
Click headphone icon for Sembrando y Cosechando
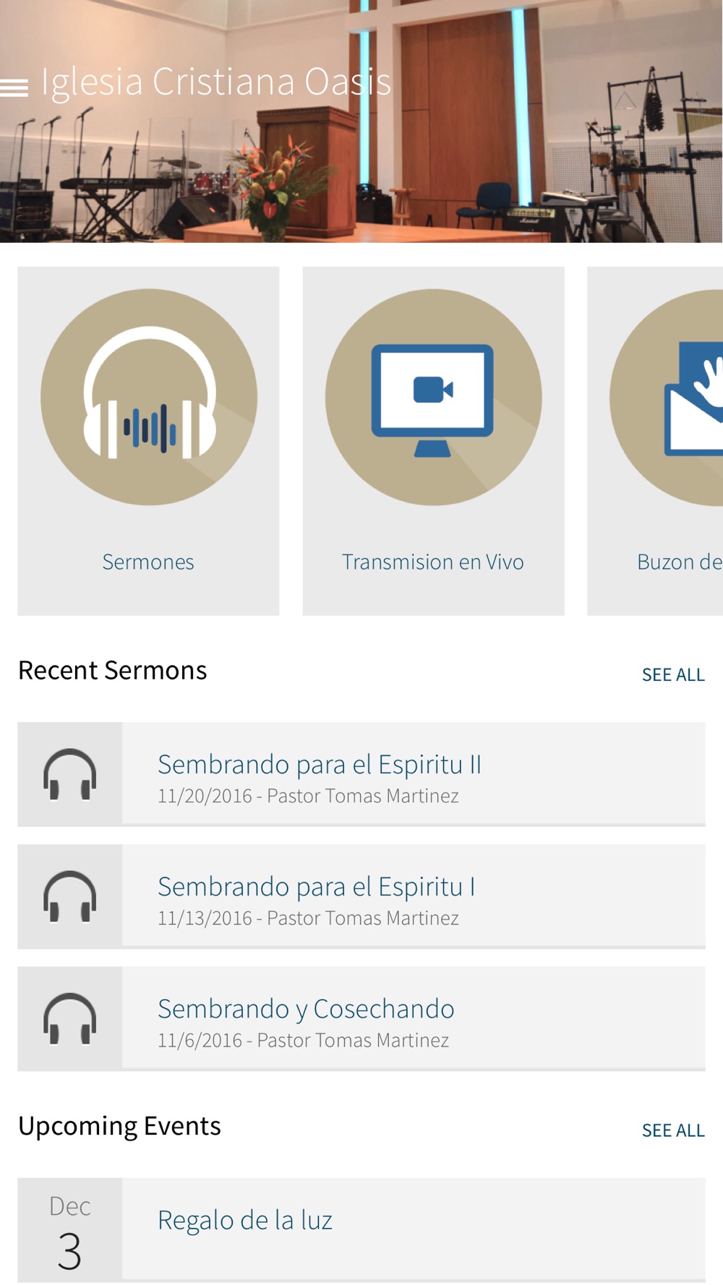click(70, 1018)
